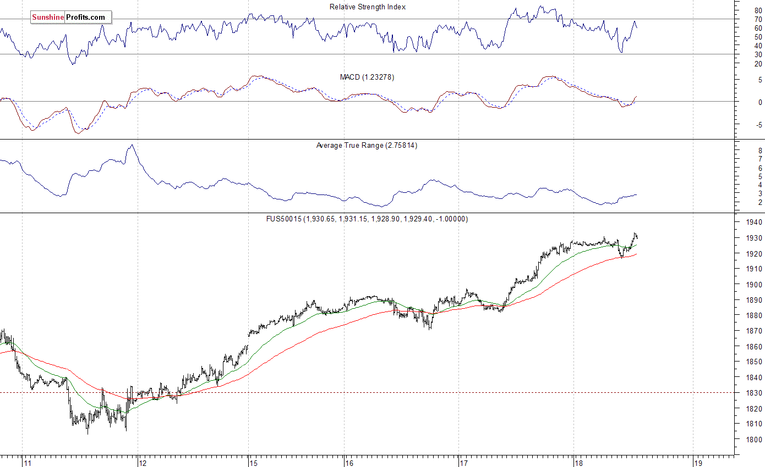Click the 1860 price axis label

point(753,347)
